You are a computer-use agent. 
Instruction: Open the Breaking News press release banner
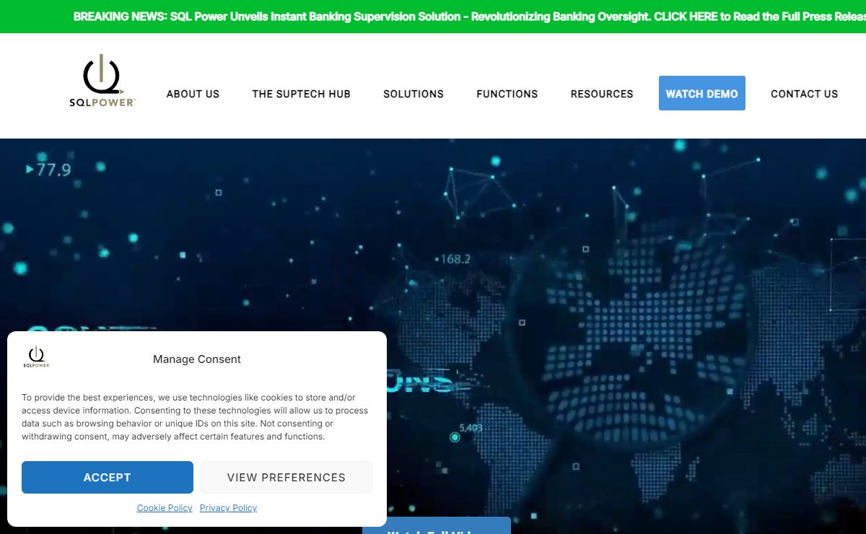point(469,17)
